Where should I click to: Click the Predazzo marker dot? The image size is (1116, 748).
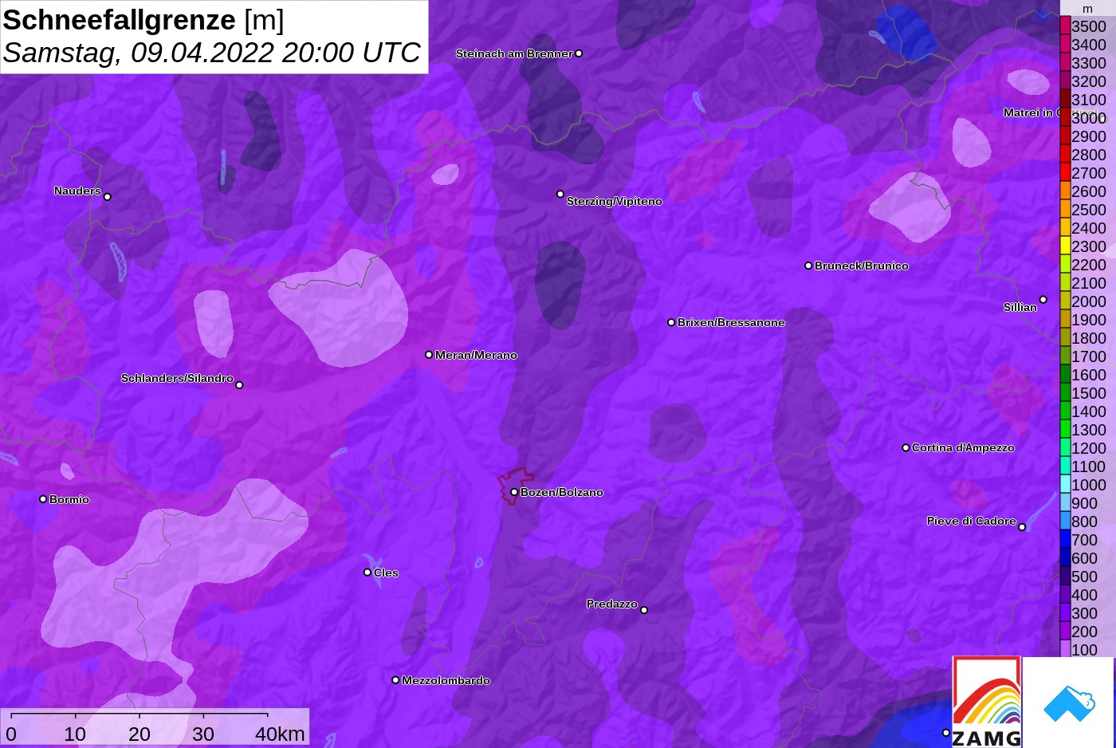point(644,610)
